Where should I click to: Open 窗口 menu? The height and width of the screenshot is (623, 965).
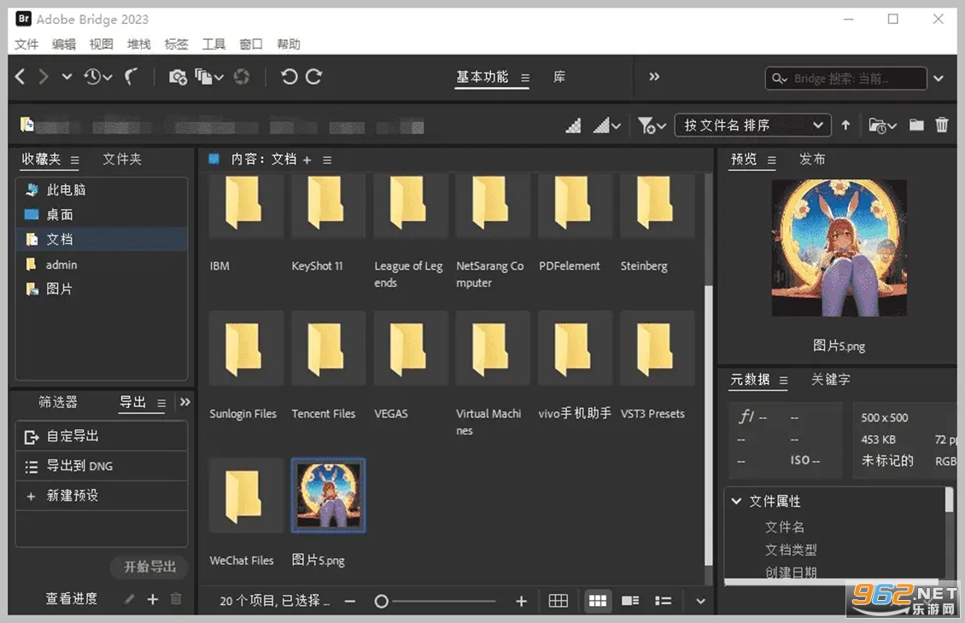(251, 44)
